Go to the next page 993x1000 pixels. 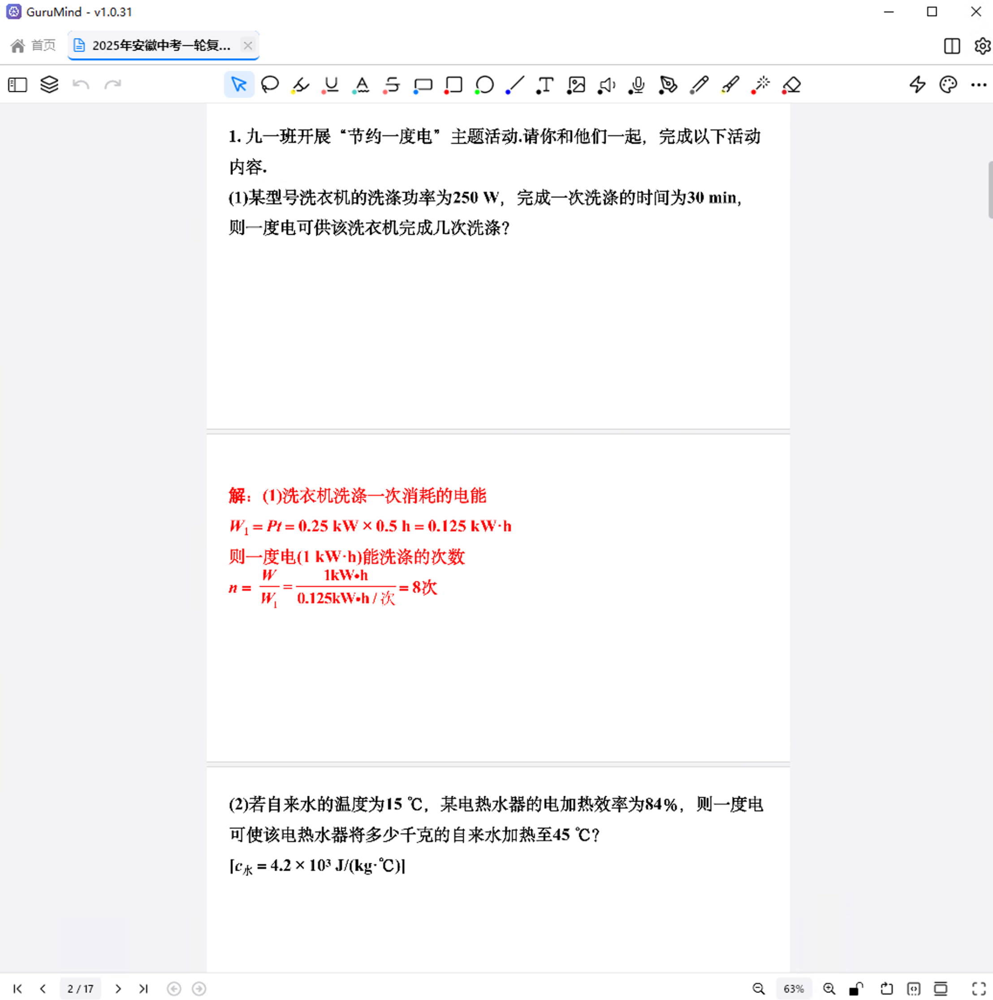118,989
